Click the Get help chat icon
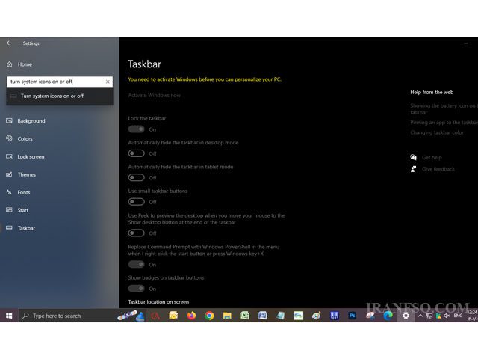 tap(413, 157)
